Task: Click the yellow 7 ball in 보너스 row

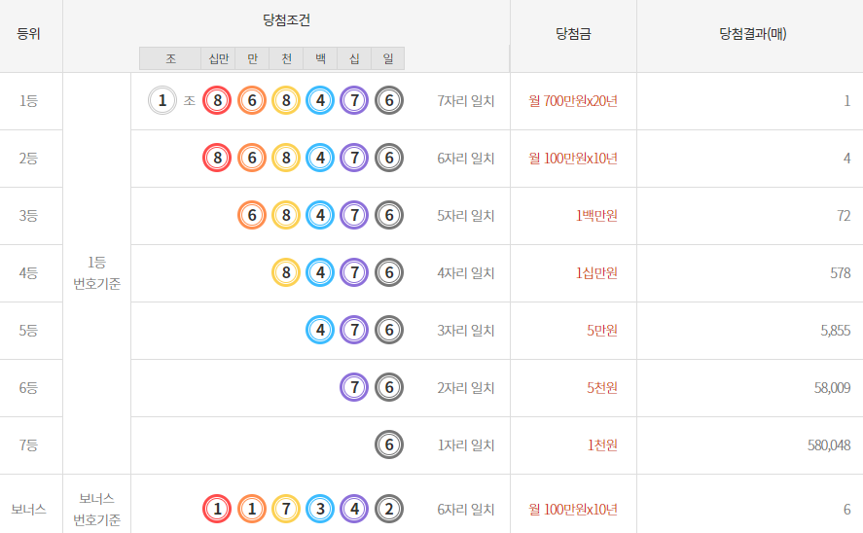Action: coord(286,509)
